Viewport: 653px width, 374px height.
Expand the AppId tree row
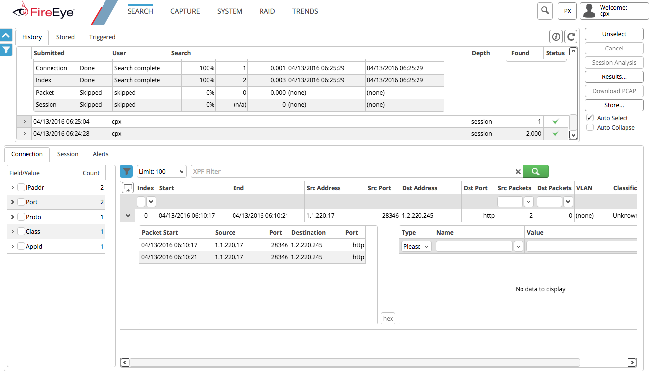12,246
